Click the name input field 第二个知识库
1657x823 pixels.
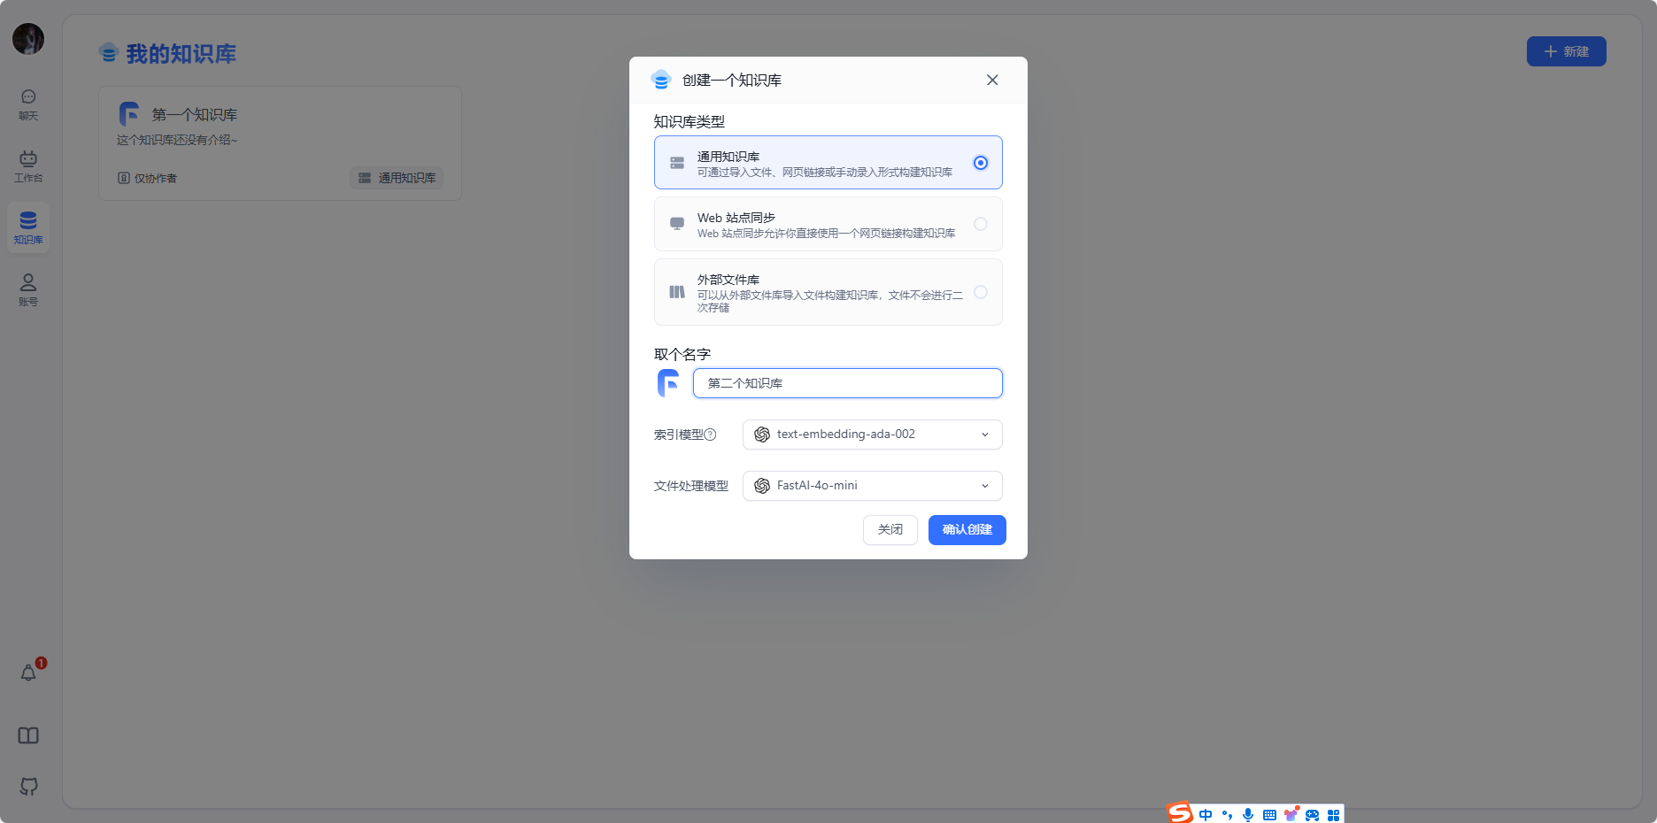click(848, 383)
